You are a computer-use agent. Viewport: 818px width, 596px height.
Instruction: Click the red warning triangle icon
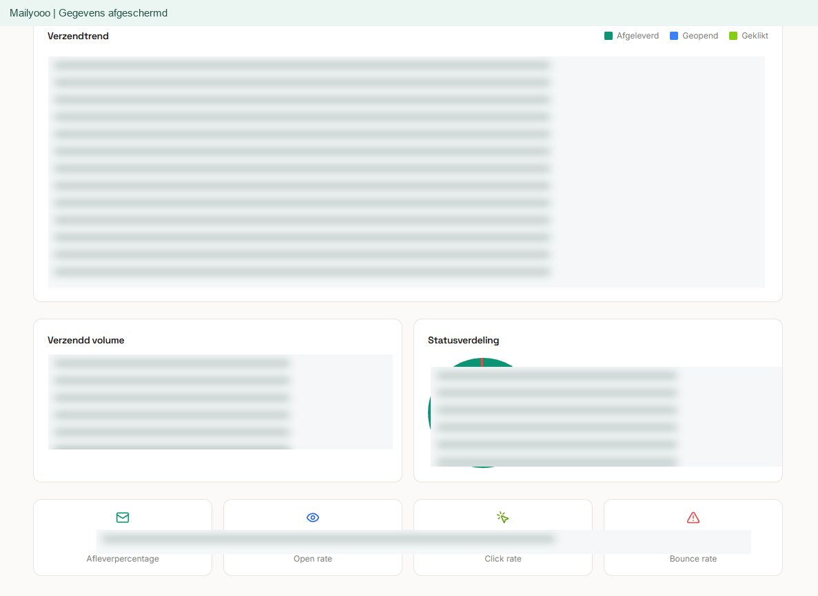693,518
